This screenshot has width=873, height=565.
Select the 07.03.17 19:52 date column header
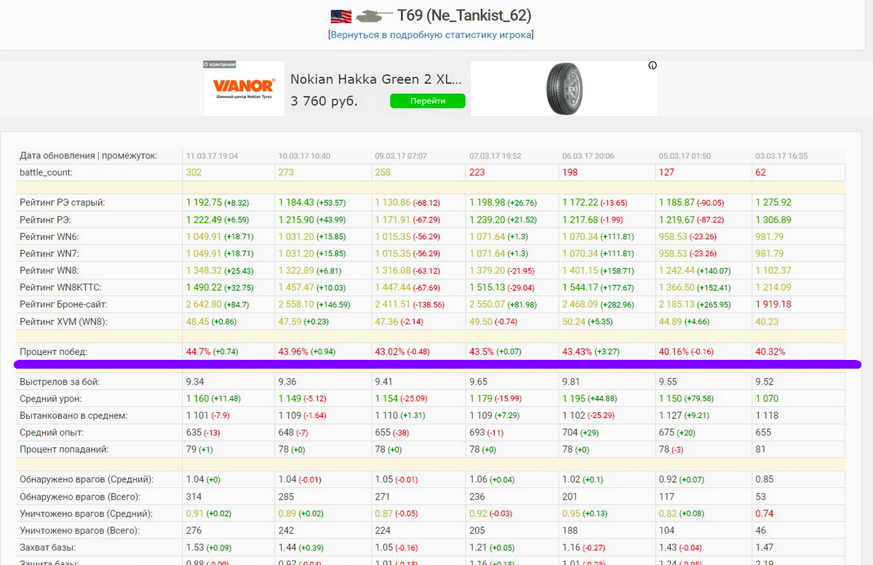495,156
